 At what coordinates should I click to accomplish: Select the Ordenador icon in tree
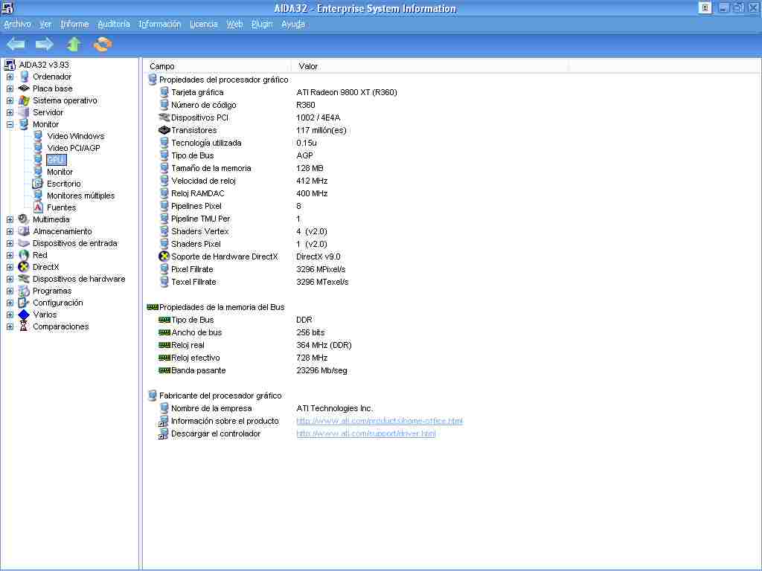[24, 77]
